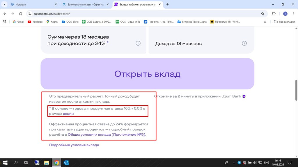Open the browser Extensions puzzle icon
Viewport: 298px width, 167px height.
(274, 14)
